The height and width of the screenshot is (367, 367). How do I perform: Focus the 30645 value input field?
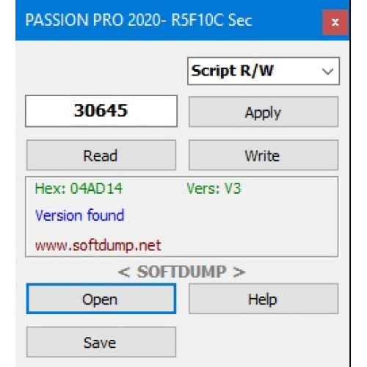[x=101, y=111]
